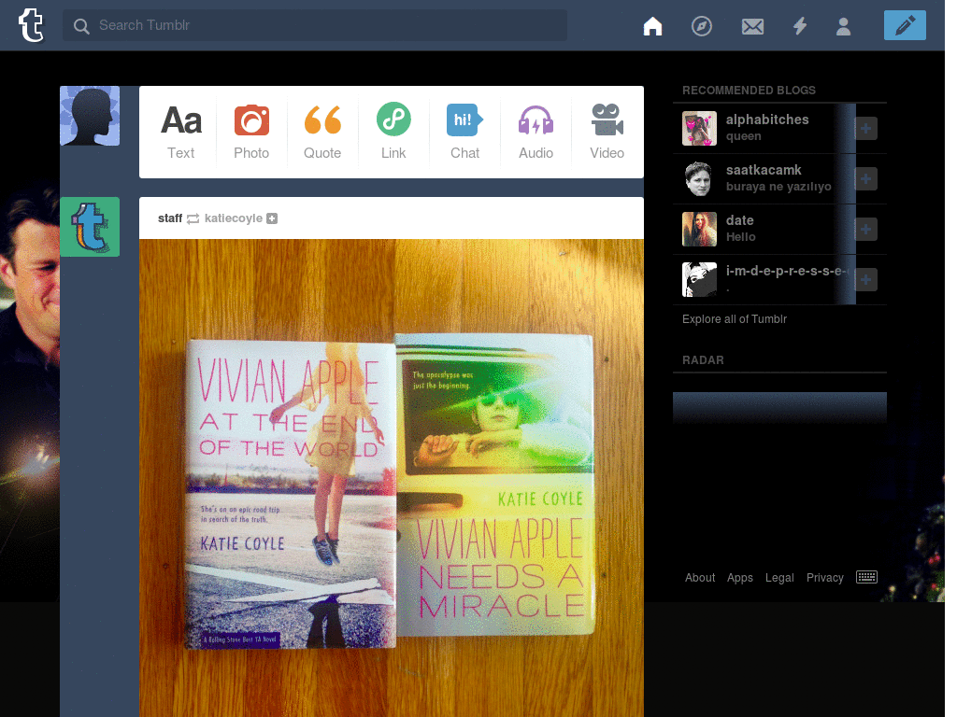Open the Account person icon

(x=843, y=26)
